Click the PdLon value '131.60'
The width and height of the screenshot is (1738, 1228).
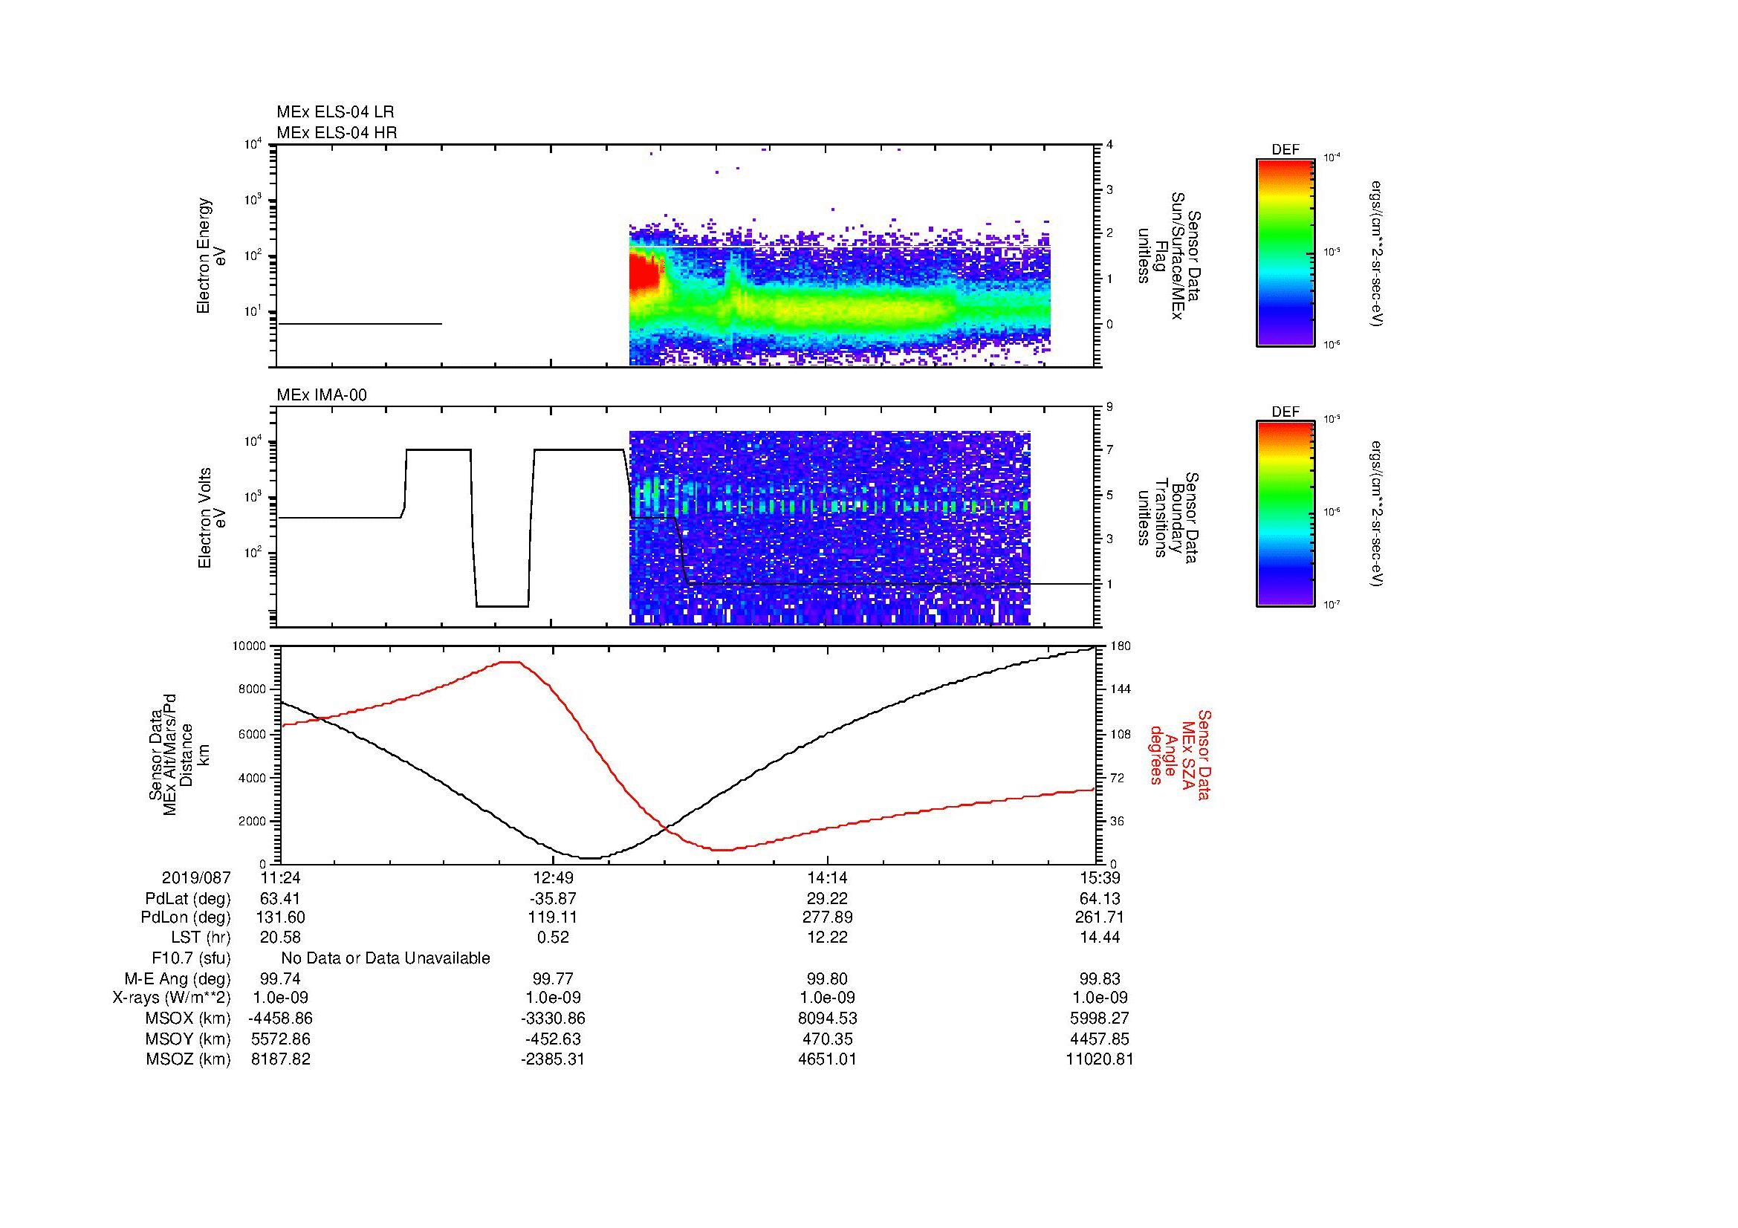(281, 917)
